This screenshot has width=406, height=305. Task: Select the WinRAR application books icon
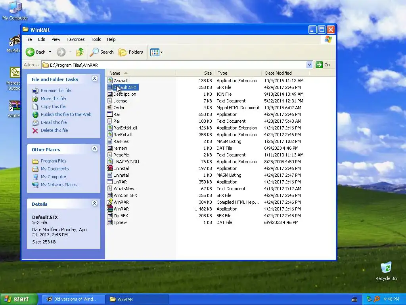(x=110, y=209)
